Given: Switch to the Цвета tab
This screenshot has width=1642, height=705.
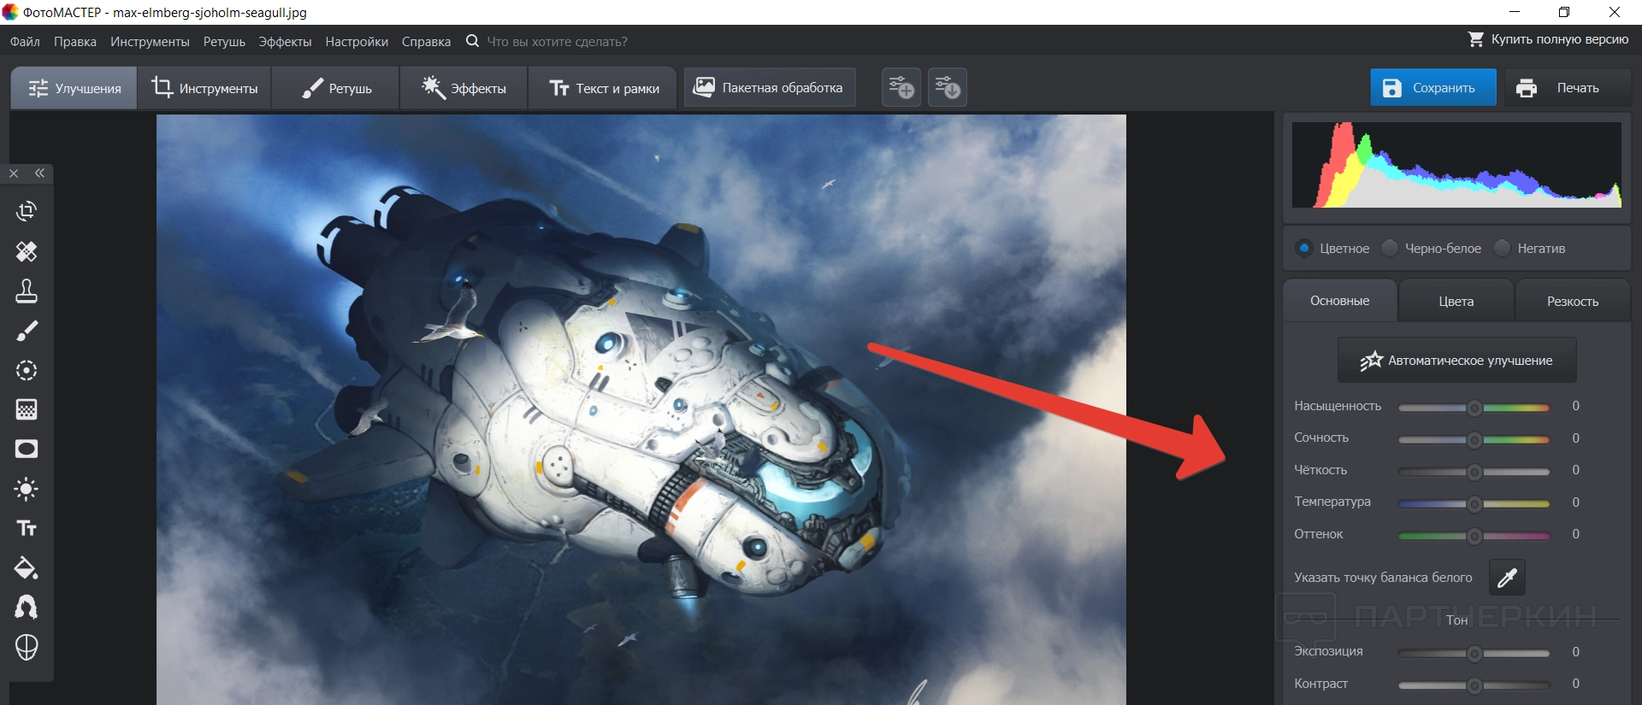Looking at the screenshot, I should pyautogui.click(x=1456, y=302).
